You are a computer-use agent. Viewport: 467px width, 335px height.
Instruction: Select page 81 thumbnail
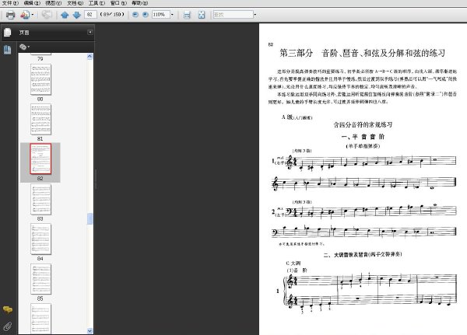pyautogui.click(x=40, y=119)
